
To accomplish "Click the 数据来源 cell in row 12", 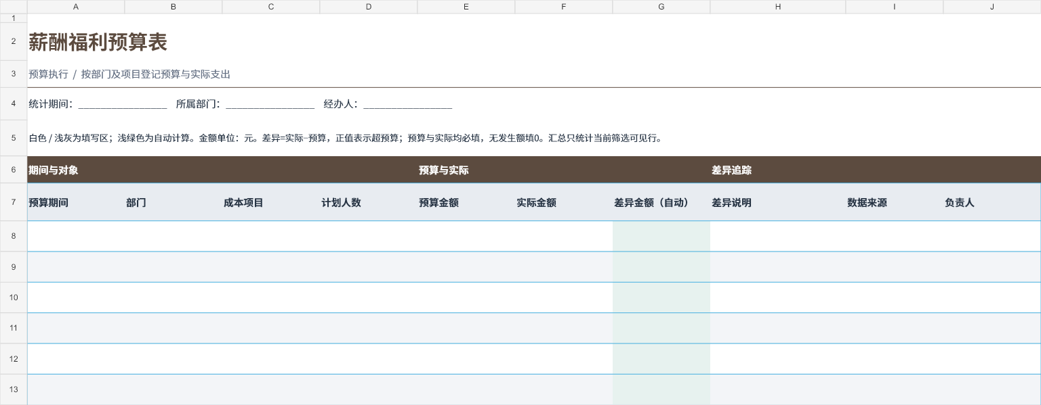I will click(x=895, y=359).
